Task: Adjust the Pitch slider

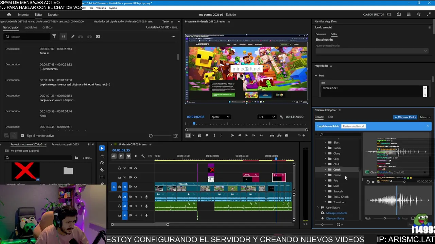Action: [385, 218]
